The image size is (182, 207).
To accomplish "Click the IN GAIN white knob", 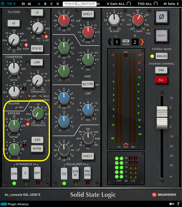I will coord(114,20).
